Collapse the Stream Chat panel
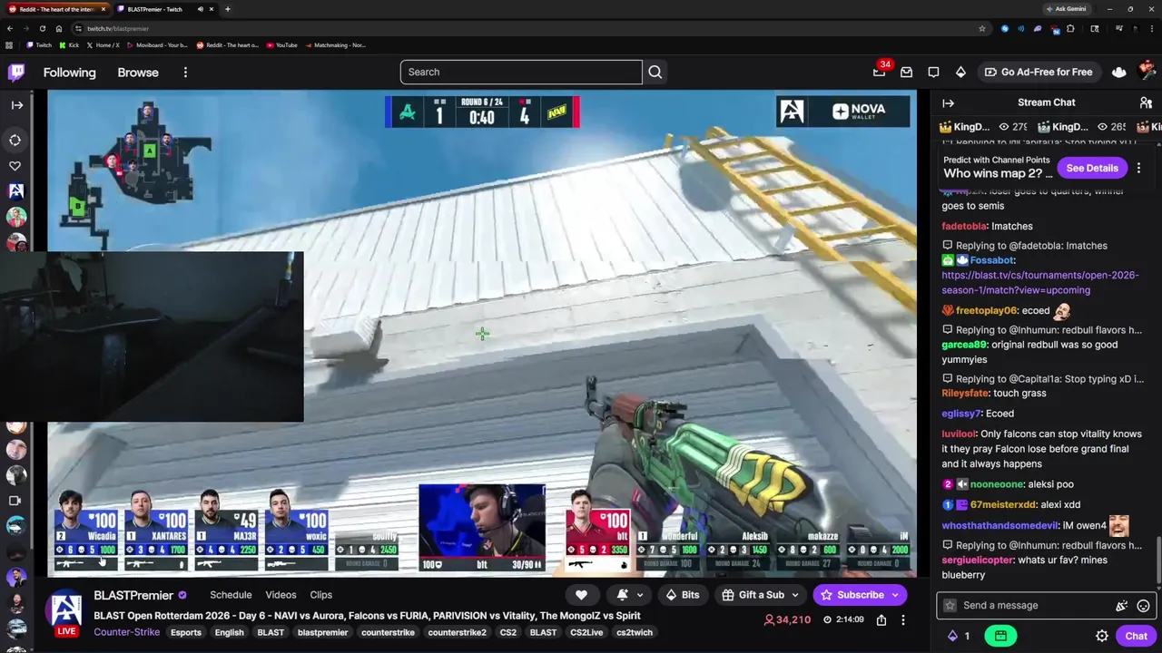The image size is (1162, 653). pyautogui.click(x=948, y=102)
